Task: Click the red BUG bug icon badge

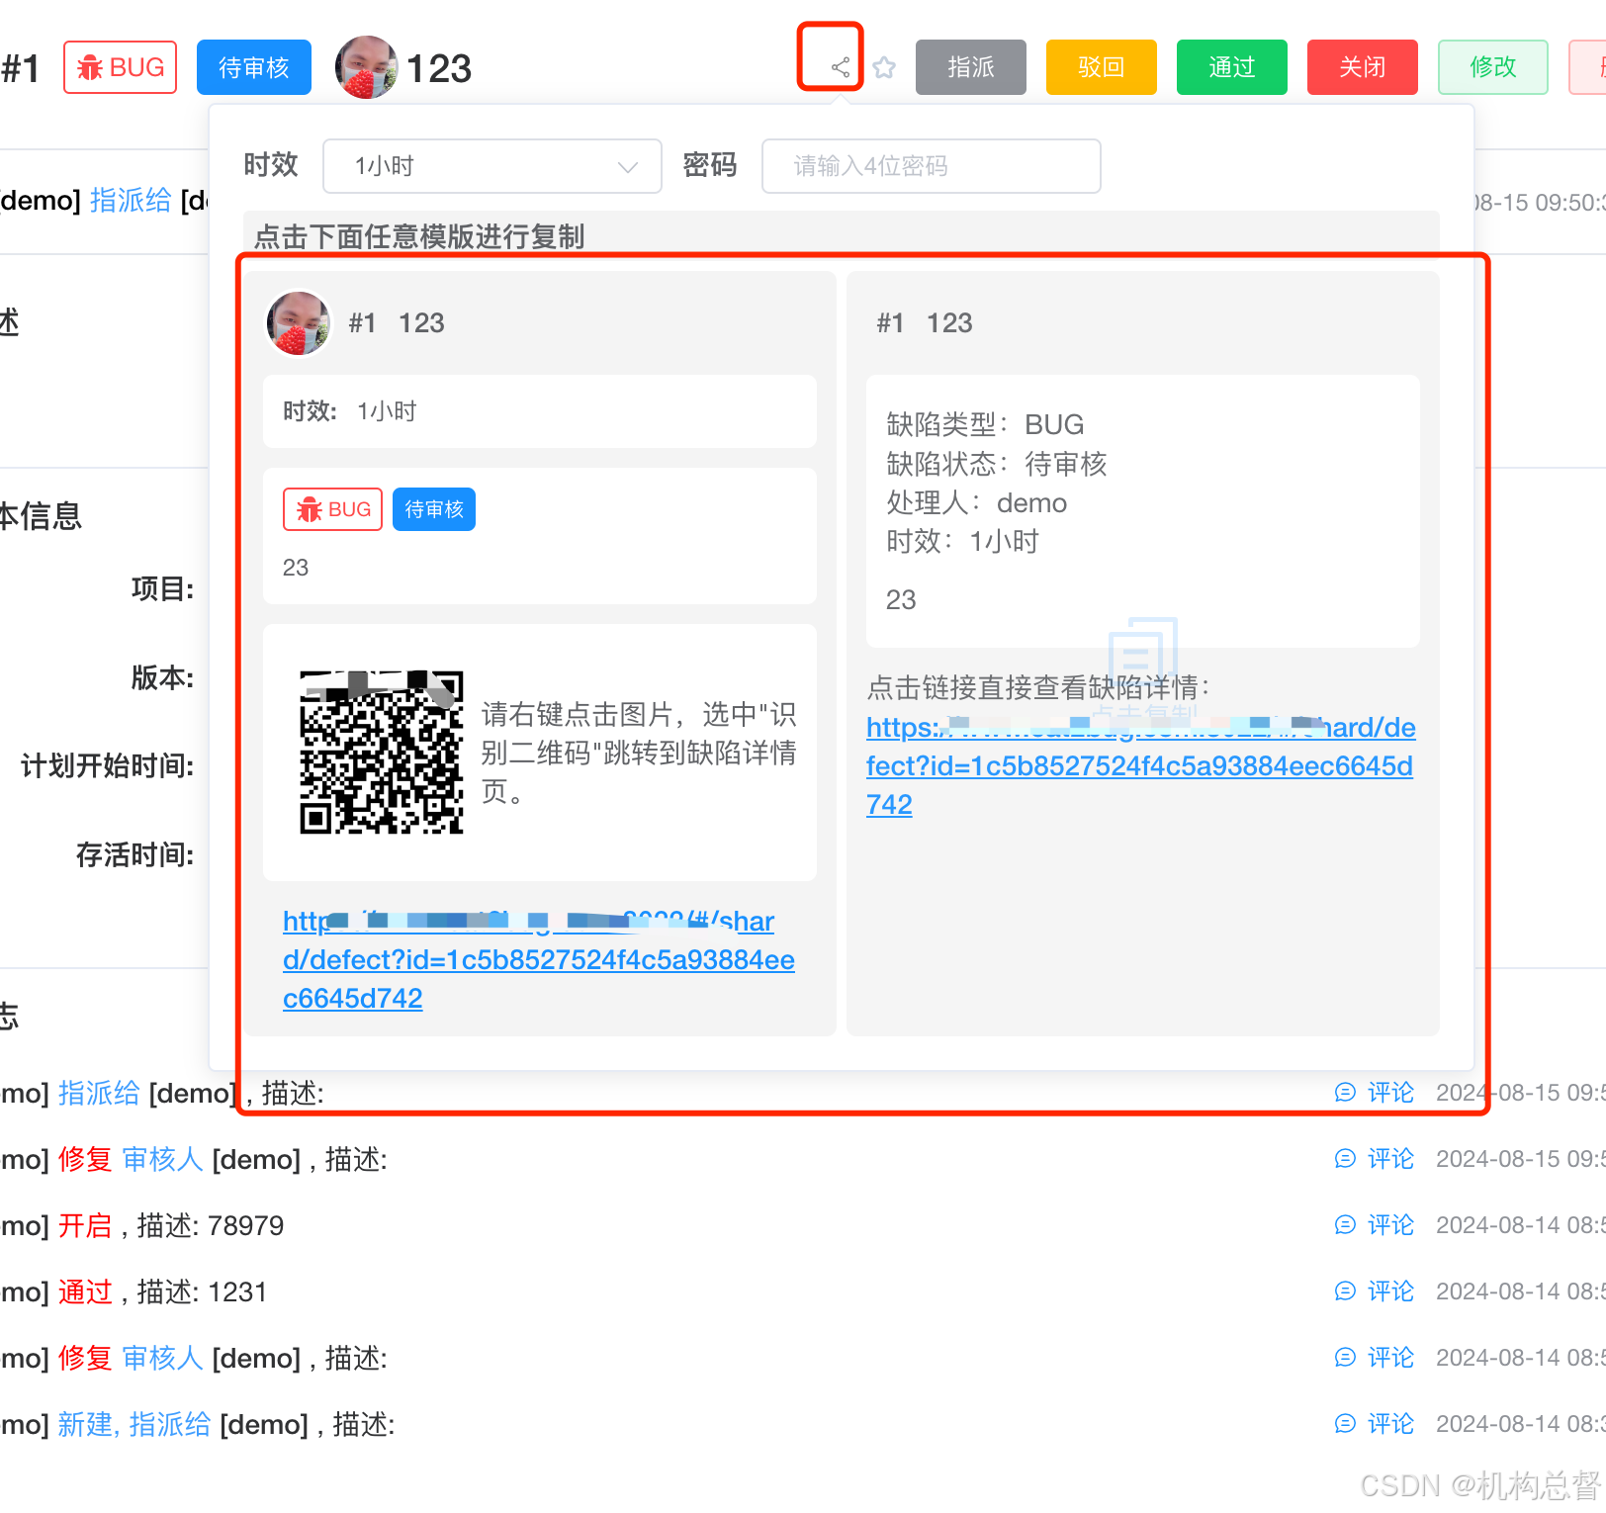Action: 120,67
